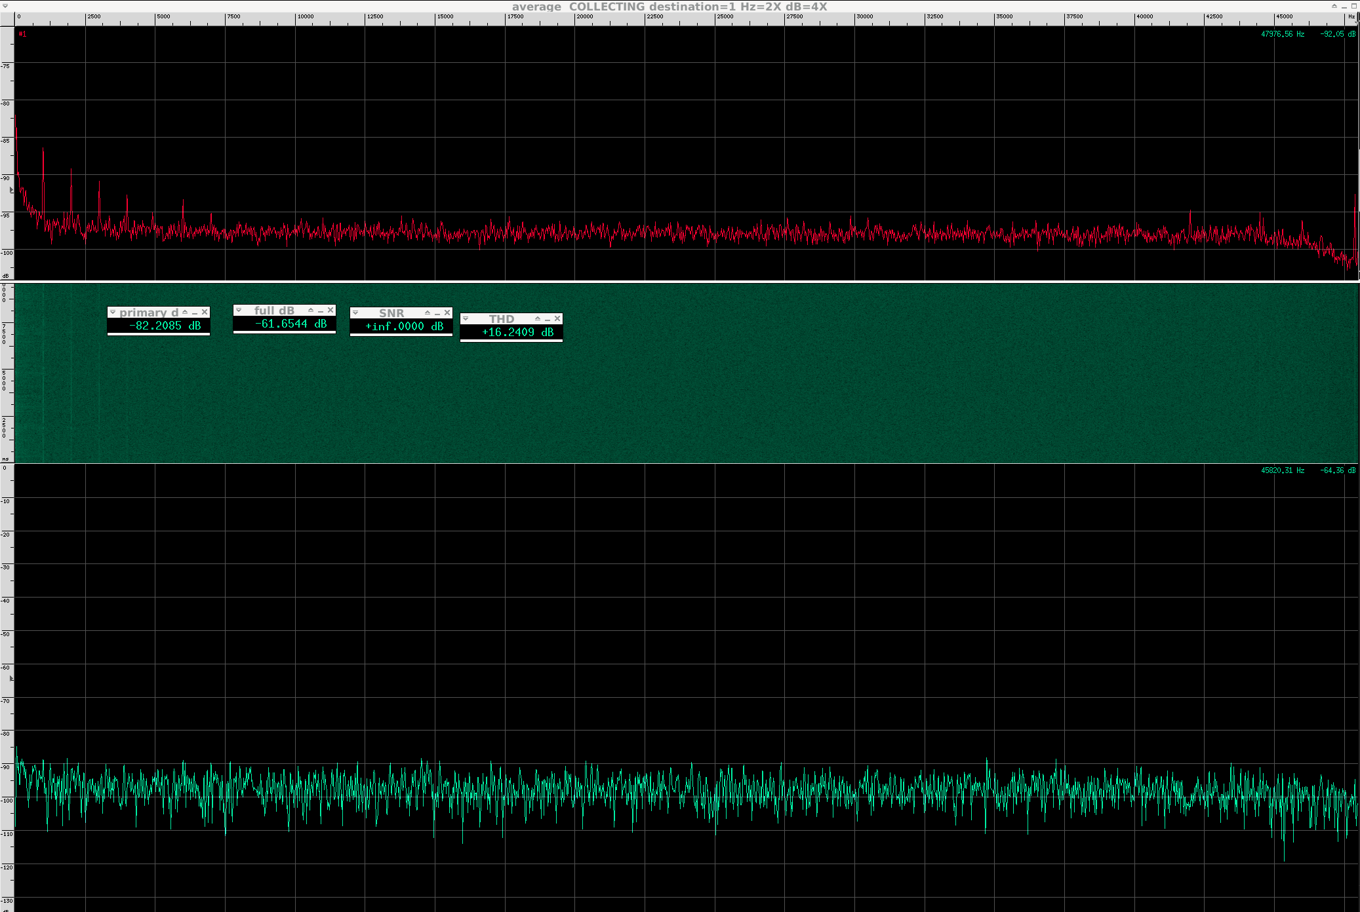Open the SNR window menu arrow
The image size is (1360, 912).
pyautogui.click(x=355, y=313)
